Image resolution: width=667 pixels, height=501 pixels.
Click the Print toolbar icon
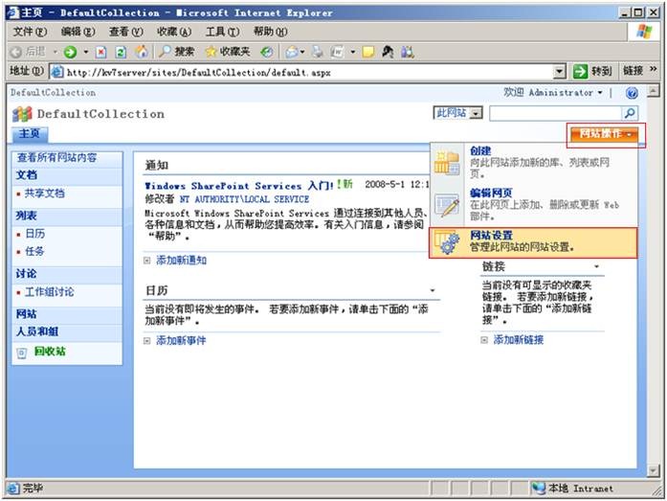tap(318, 52)
